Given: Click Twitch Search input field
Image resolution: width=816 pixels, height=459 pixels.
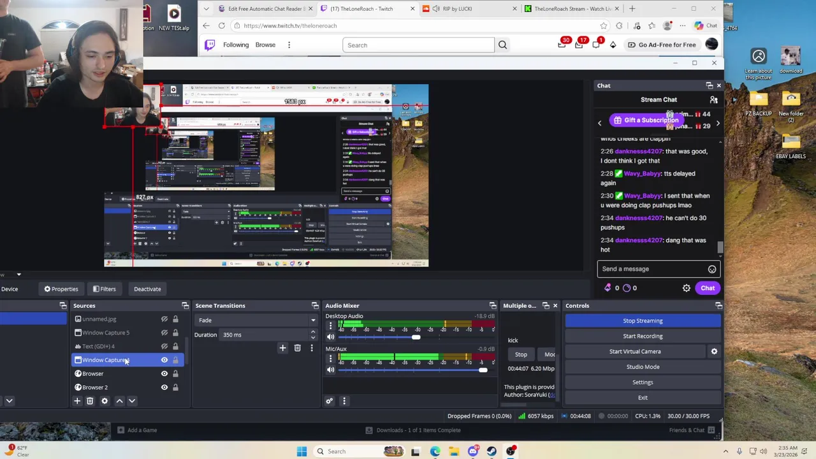Looking at the screenshot, I should [x=418, y=45].
